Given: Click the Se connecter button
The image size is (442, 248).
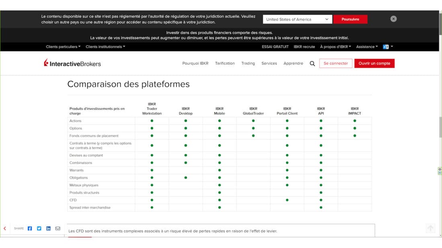Looking at the screenshot, I should coord(336,63).
